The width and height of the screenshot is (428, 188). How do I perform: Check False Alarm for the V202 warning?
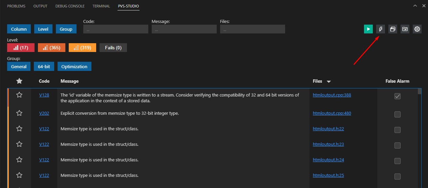pyautogui.click(x=398, y=114)
